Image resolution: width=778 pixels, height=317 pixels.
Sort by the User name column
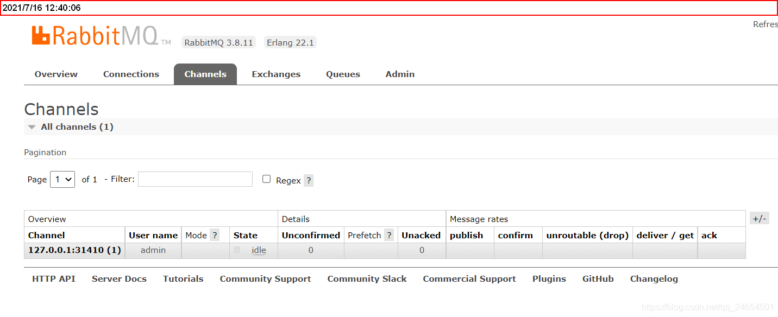click(x=153, y=236)
